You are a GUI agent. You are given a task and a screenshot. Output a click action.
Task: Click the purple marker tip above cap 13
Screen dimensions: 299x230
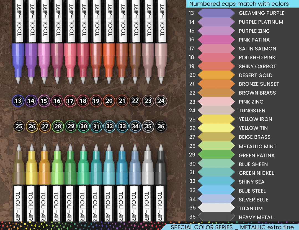point(18,80)
